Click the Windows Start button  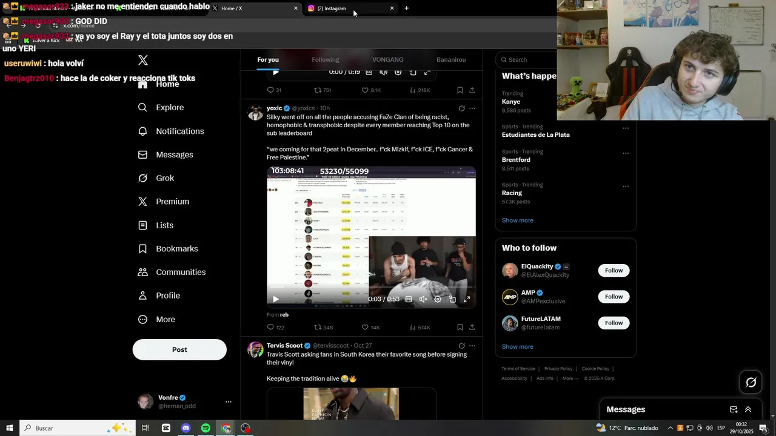click(x=9, y=428)
